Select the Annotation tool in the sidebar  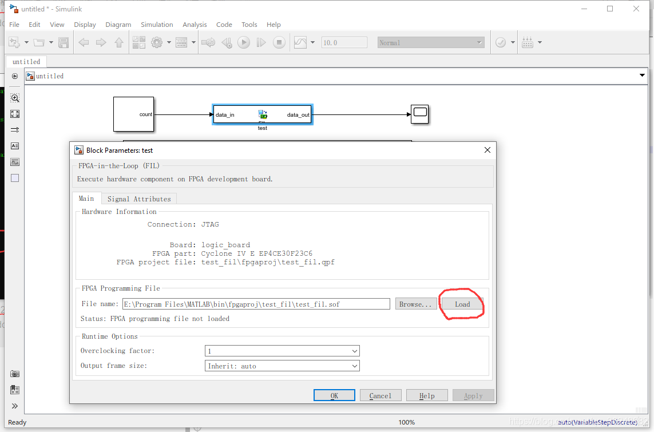(14, 146)
